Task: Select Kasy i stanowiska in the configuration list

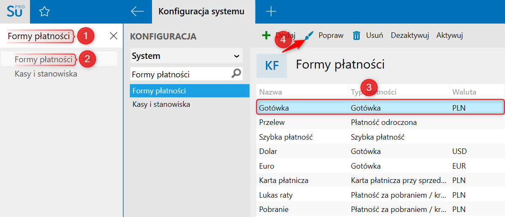Action: point(161,104)
